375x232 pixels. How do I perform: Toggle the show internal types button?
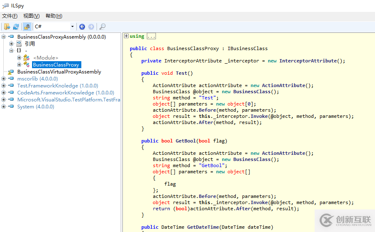click(x=27, y=27)
